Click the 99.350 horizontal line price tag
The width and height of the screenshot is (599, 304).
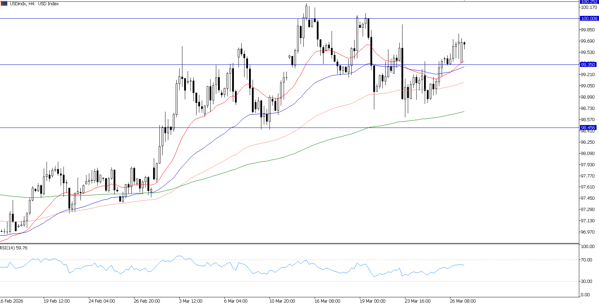click(x=588, y=64)
